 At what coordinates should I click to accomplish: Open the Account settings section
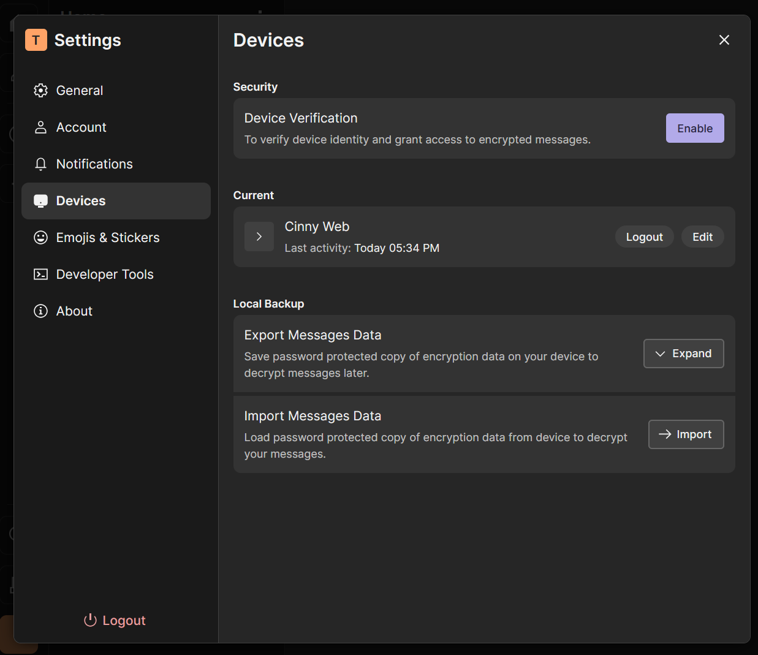click(x=81, y=127)
